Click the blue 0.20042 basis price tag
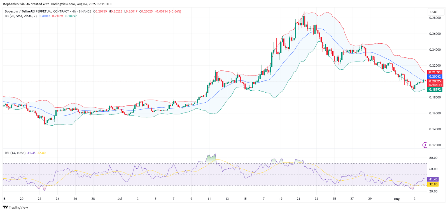This screenshot has width=448, height=212. point(435,77)
